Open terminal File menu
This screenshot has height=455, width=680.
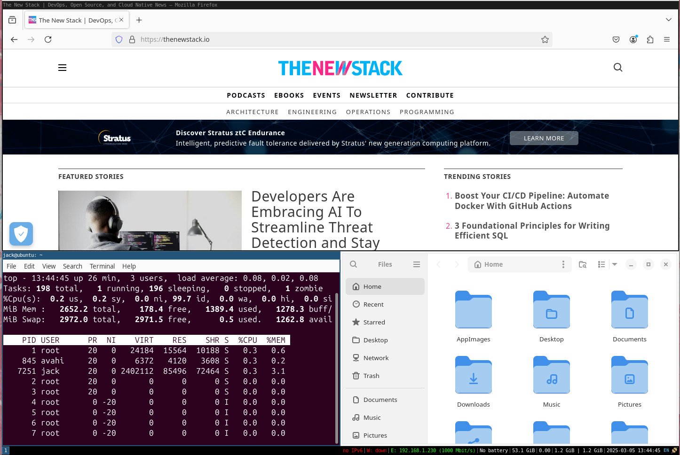coord(11,266)
